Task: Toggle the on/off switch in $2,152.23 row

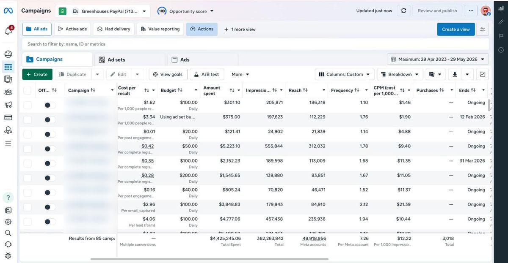Action: tap(50, 163)
